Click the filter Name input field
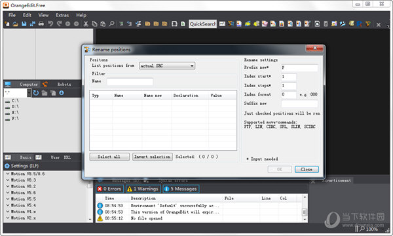The image size is (393, 236). (130, 82)
